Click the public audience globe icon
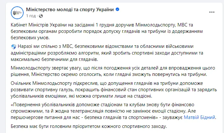This screenshot has height=133, width=224. 41,16
